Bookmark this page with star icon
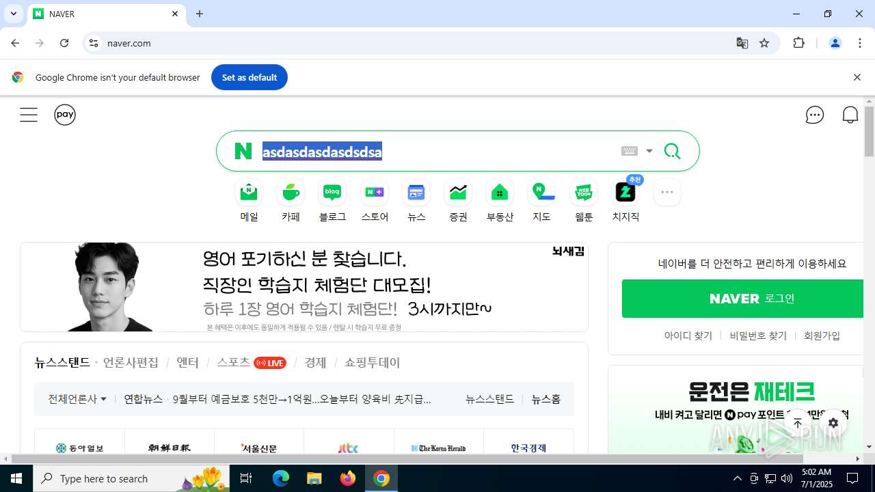Viewport: 875px width, 492px height. (764, 43)
